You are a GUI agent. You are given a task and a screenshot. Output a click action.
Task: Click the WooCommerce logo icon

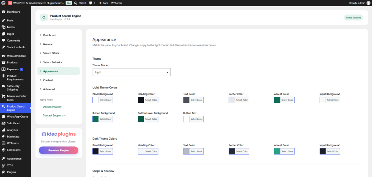(3, 56)
